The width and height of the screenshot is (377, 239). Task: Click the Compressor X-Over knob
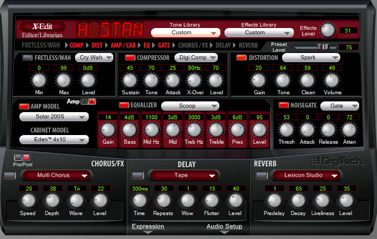pos(194,80)
